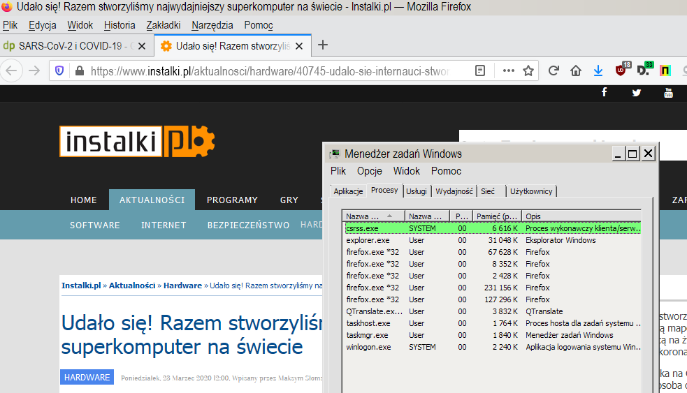
Task: Open Plik menu in Task Manager
Action: tap(338, 171)
